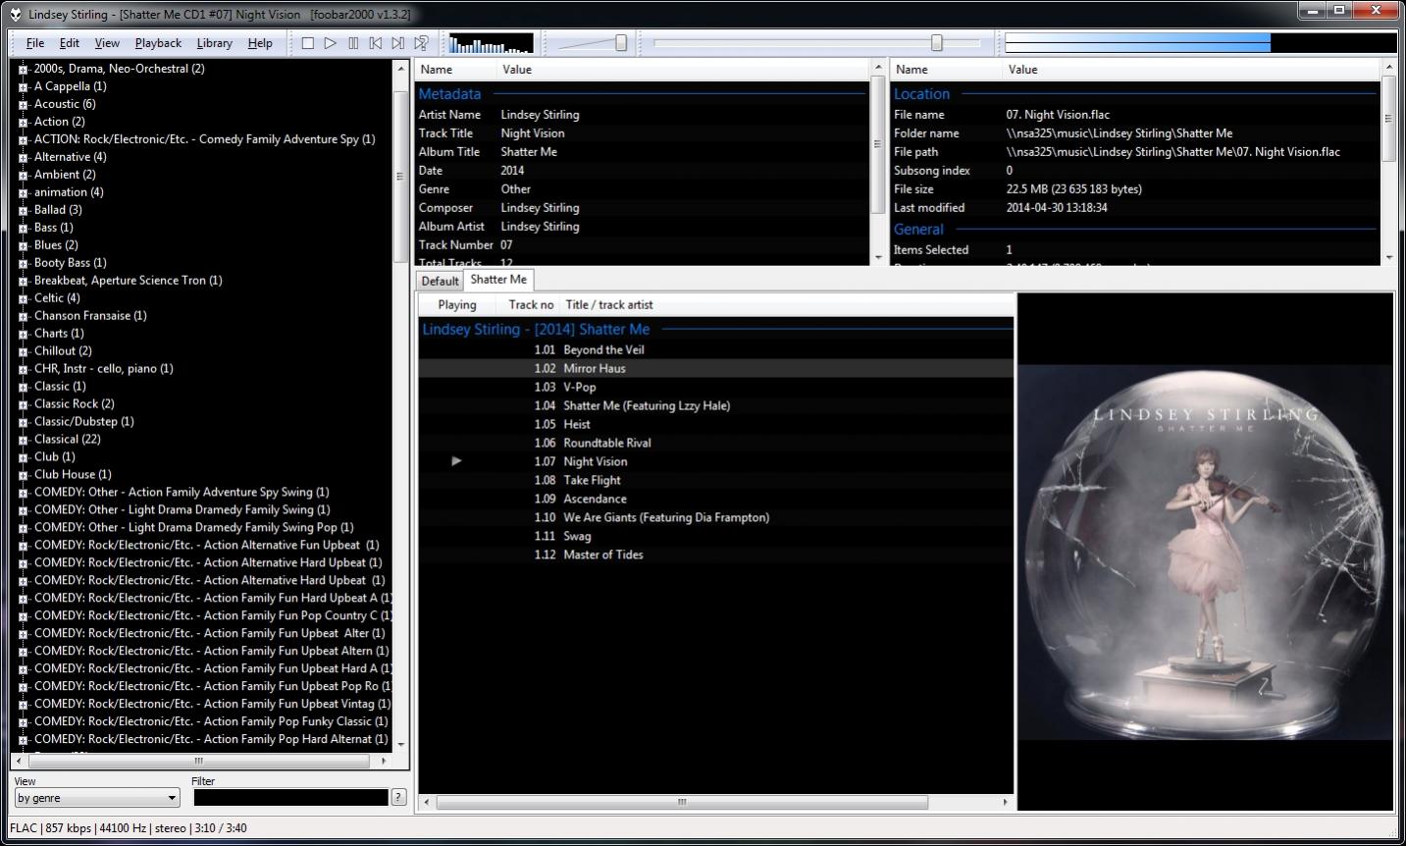The width and height of the screenshot is (1406, 846).
Task: Click the seekbar position handle
Action: coord(937,42)
